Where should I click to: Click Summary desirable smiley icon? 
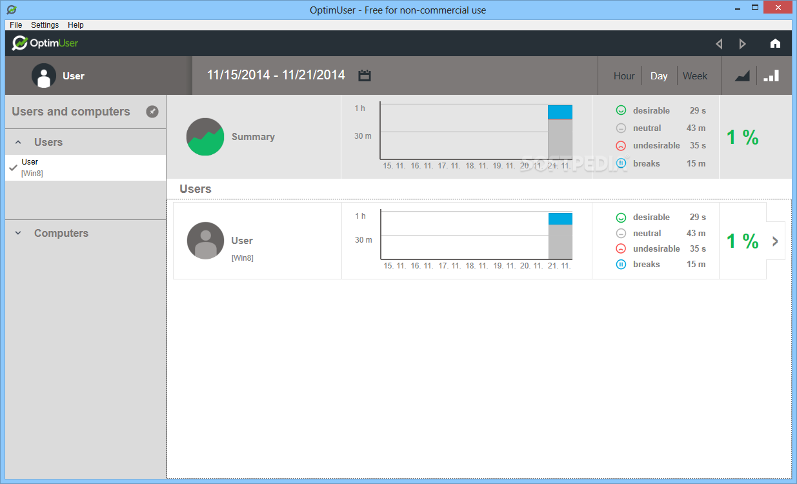621,110
